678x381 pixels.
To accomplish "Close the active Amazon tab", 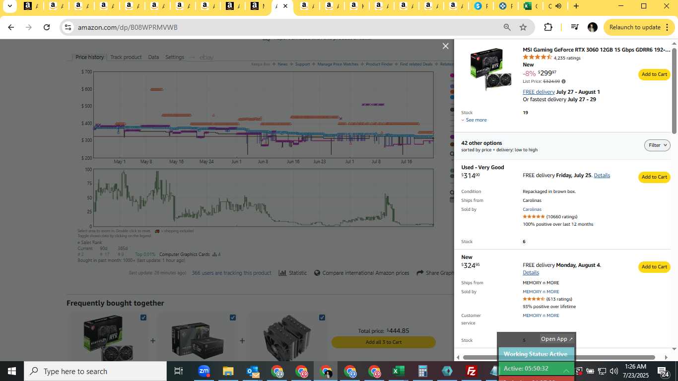I will pyautogui.click(x=285, y=6).
